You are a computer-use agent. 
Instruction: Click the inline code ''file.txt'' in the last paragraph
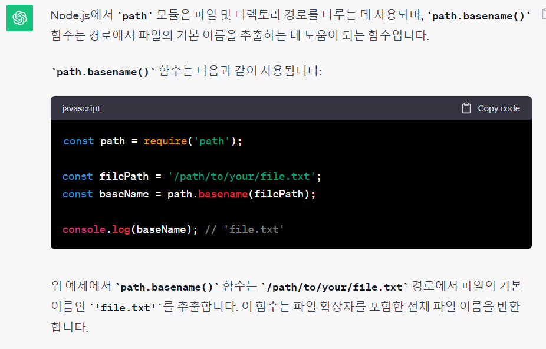click(x=126, y=308)
